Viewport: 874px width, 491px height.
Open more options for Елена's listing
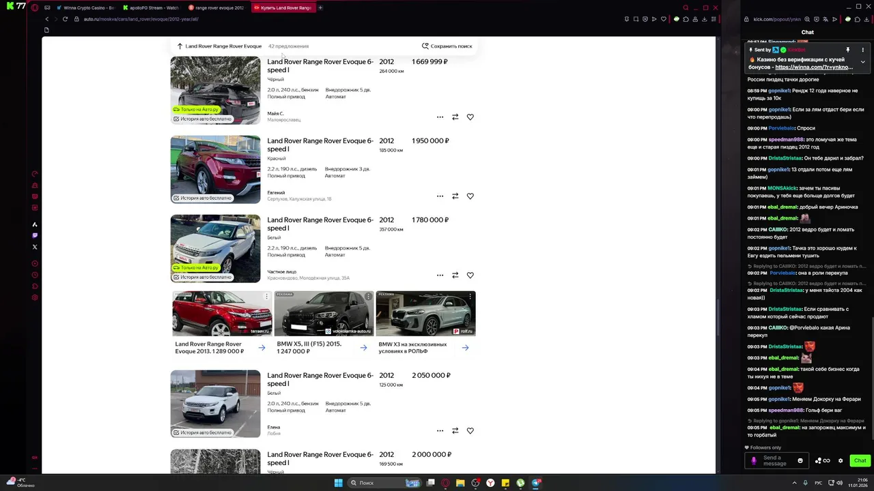(x=440, y=431)
